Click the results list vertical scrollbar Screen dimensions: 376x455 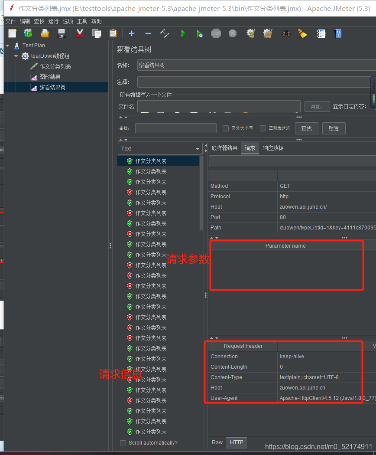point(201,193)
